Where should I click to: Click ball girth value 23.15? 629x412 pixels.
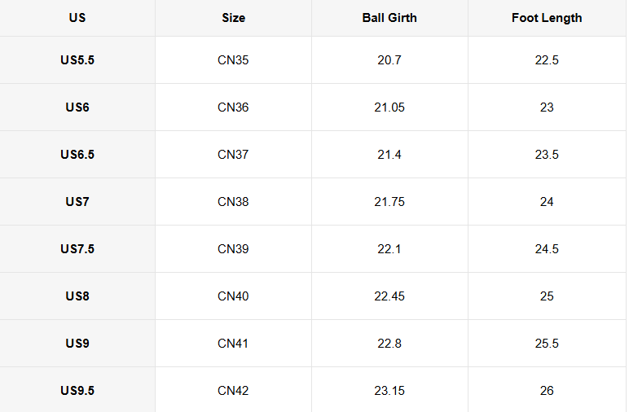tap(389, 391)
